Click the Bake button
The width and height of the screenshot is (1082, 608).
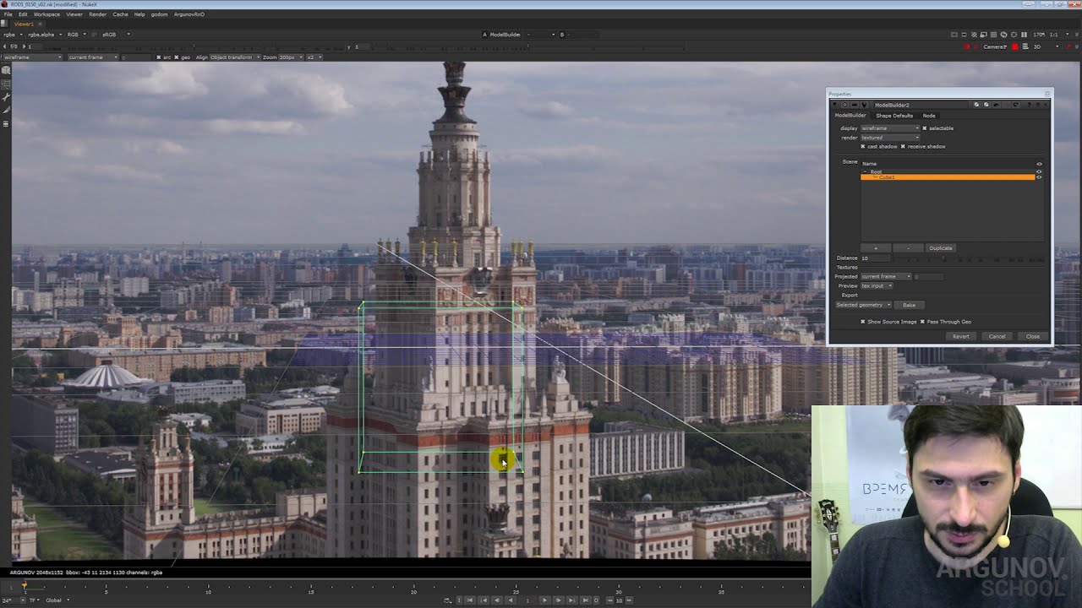(x=909, y=305)
